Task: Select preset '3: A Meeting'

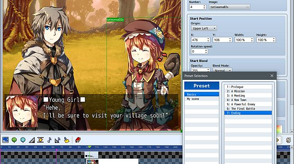Action: [x=248, y=95]
